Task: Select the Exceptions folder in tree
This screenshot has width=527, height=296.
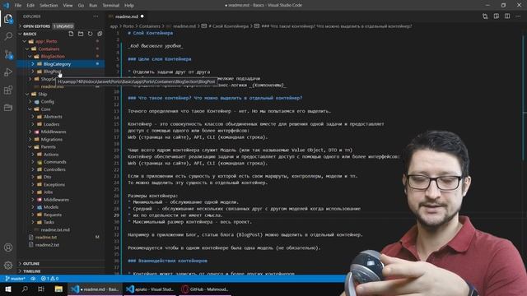Action: (54, 184)
